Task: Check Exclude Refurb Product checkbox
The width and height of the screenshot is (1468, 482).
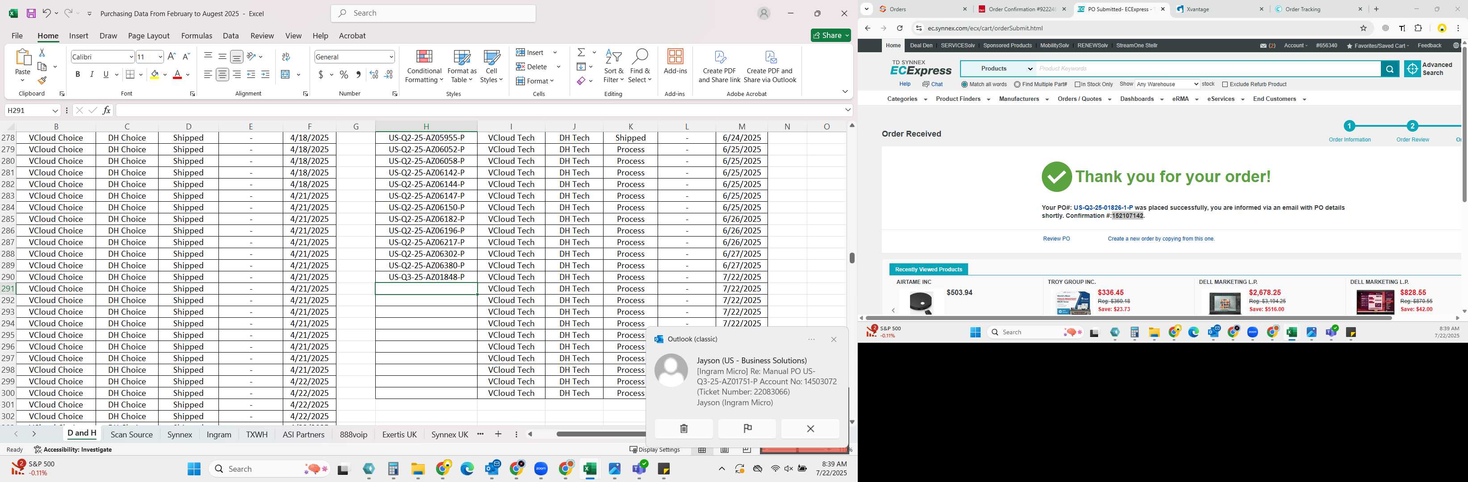Action: tap(1225, 84)
